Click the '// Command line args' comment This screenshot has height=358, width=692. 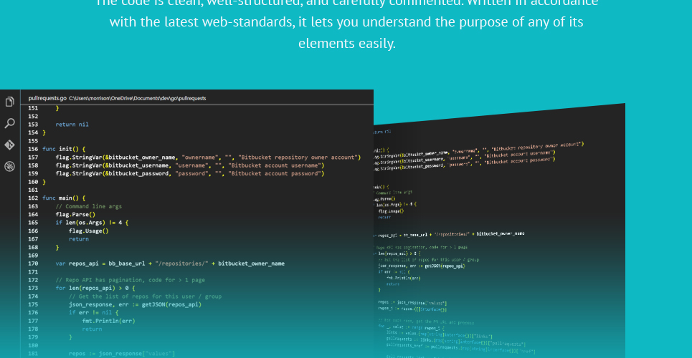[89, 206]
